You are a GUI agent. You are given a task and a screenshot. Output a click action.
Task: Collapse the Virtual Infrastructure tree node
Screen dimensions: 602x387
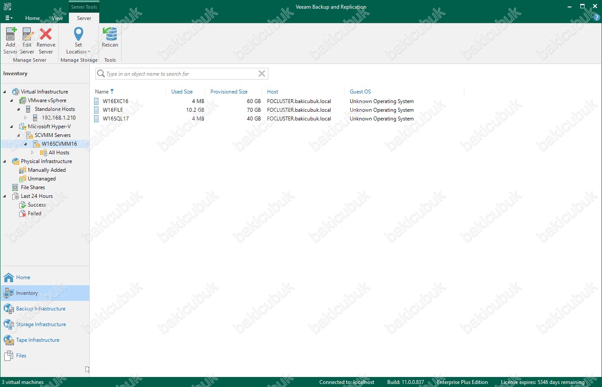(5, 92)
